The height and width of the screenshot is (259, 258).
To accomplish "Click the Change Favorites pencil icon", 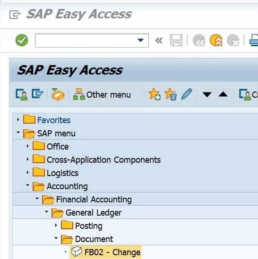I will 187,94.
